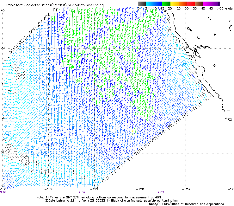Click the note 'Data buffer is 22 hrs from 20150522'

click(77, 201)
